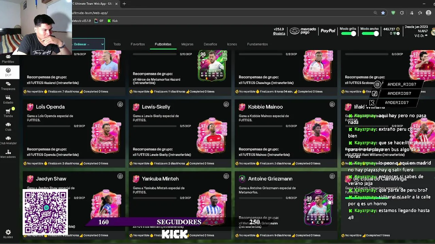
Task: Click the Hazard 96 card image
Action: click(212, 66)
